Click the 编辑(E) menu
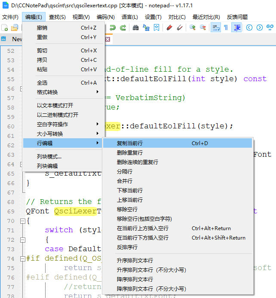 pos(34,17)
